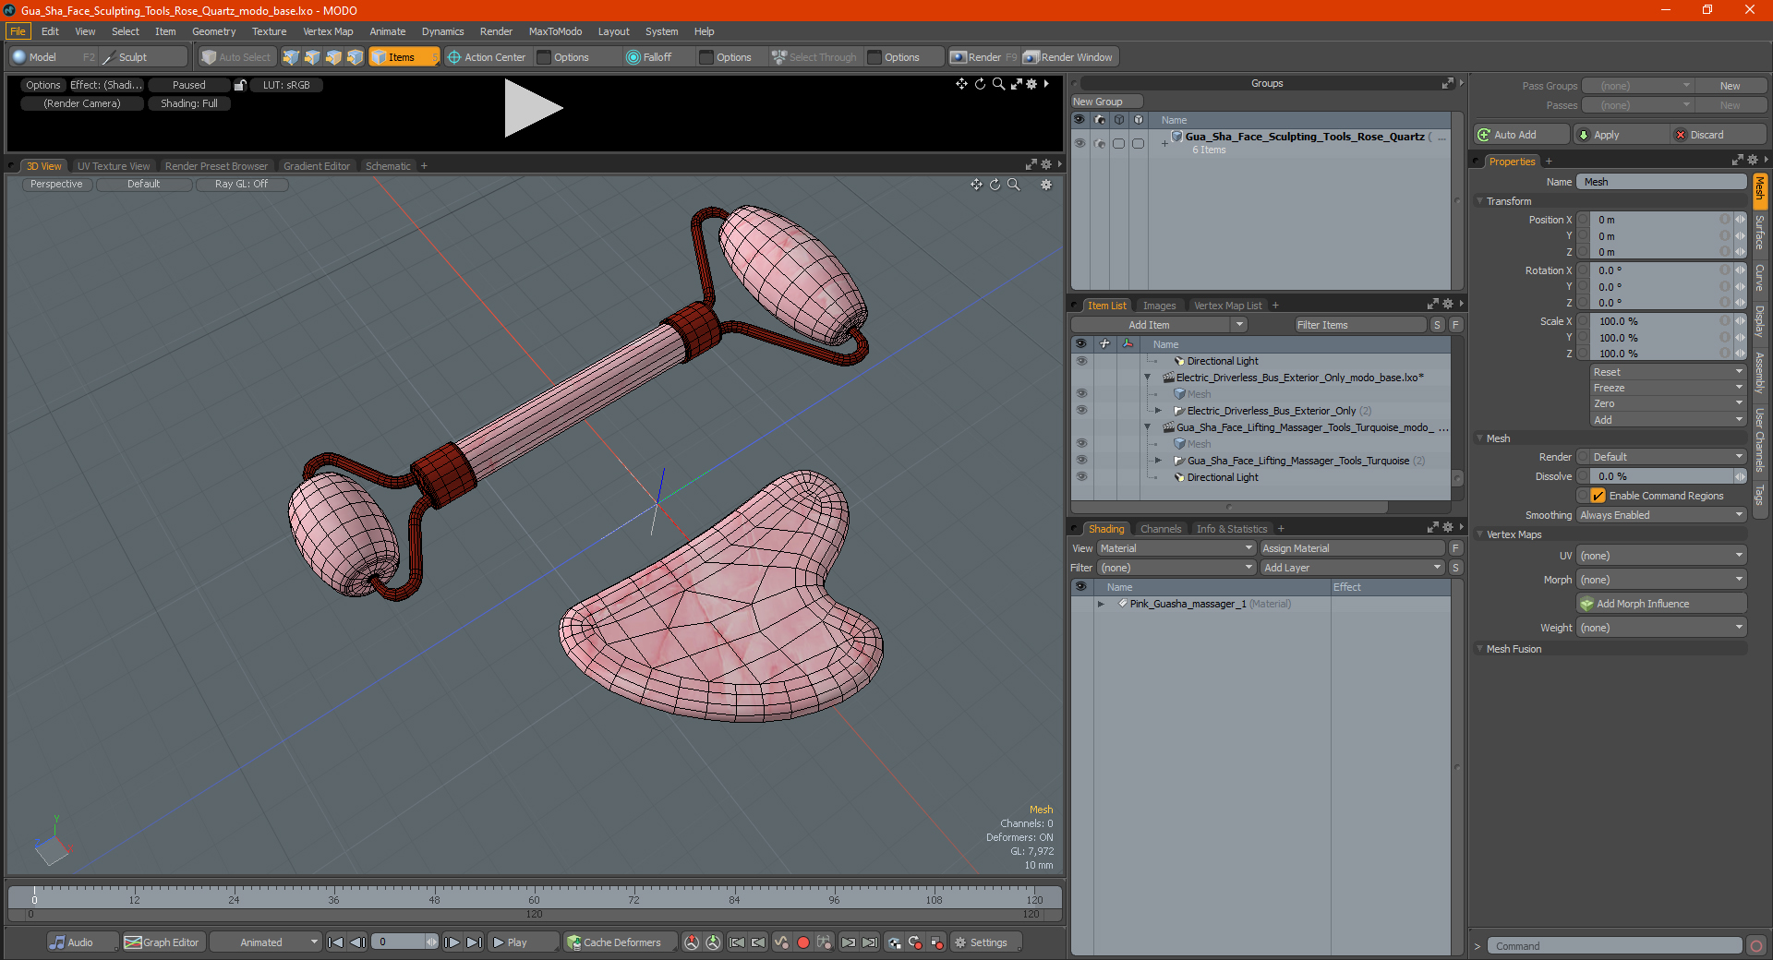Click the Discard button
Viewport: 1773px width, 960px height.
tap(1718, 135)
